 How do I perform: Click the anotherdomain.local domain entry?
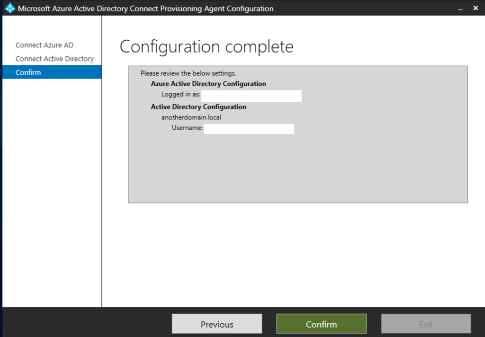191,117
